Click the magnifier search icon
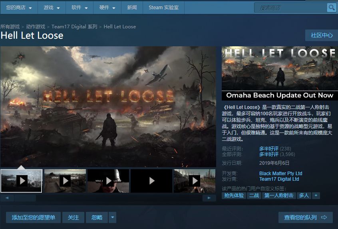Viewport: 338px width, 229px height. tap(332, 8)
